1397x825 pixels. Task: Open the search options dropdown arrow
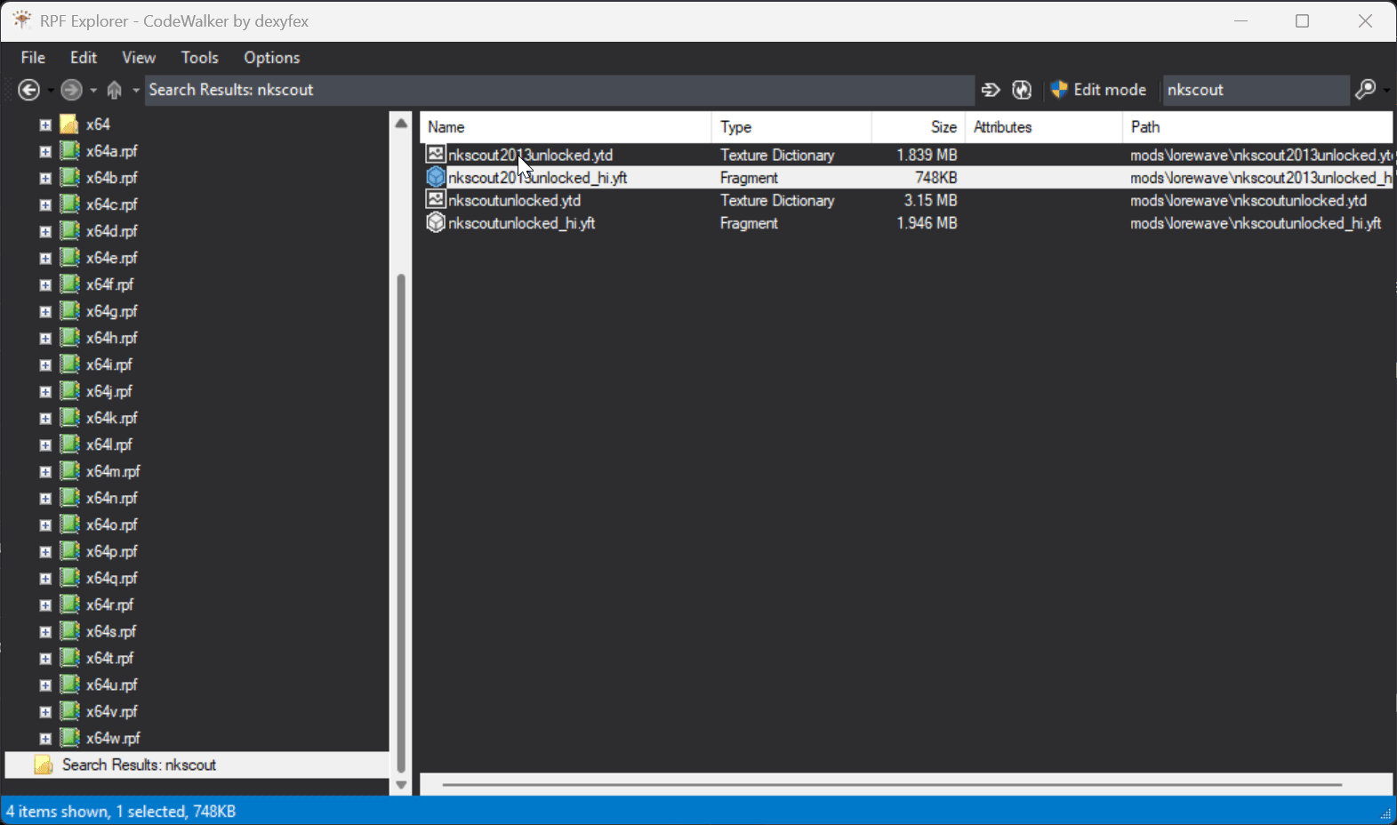pos(1386,90)
